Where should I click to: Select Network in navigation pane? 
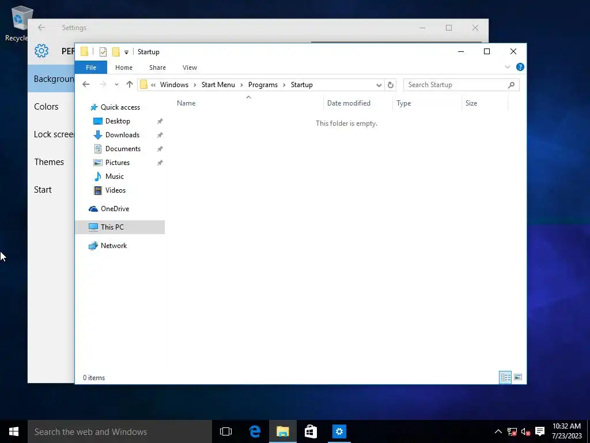click(114, 246)
